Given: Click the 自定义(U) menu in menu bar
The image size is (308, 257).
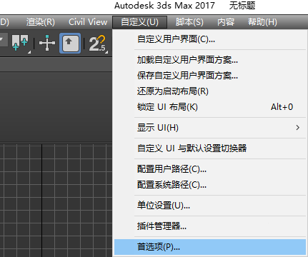Looking at the screenshot, I should click(x=139, y=22).
